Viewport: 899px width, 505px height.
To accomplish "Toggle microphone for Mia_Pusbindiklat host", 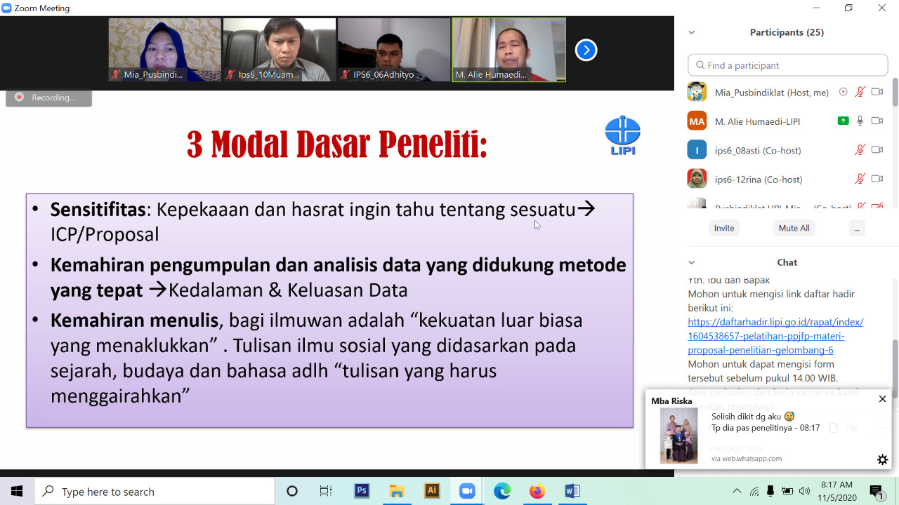I will [x=860, y=92].
